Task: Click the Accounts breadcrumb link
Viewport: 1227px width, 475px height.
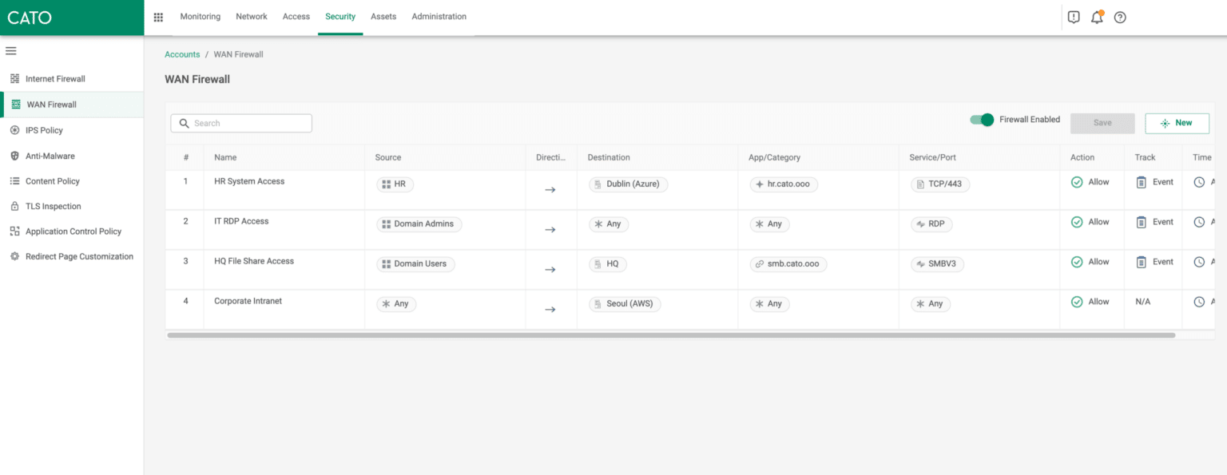Action: tap(182, 54)
